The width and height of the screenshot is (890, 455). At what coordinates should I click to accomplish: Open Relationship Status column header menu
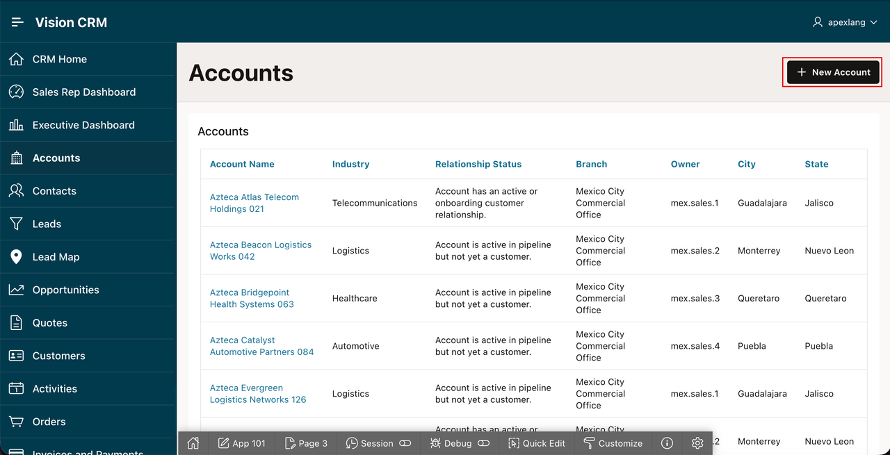478,164
